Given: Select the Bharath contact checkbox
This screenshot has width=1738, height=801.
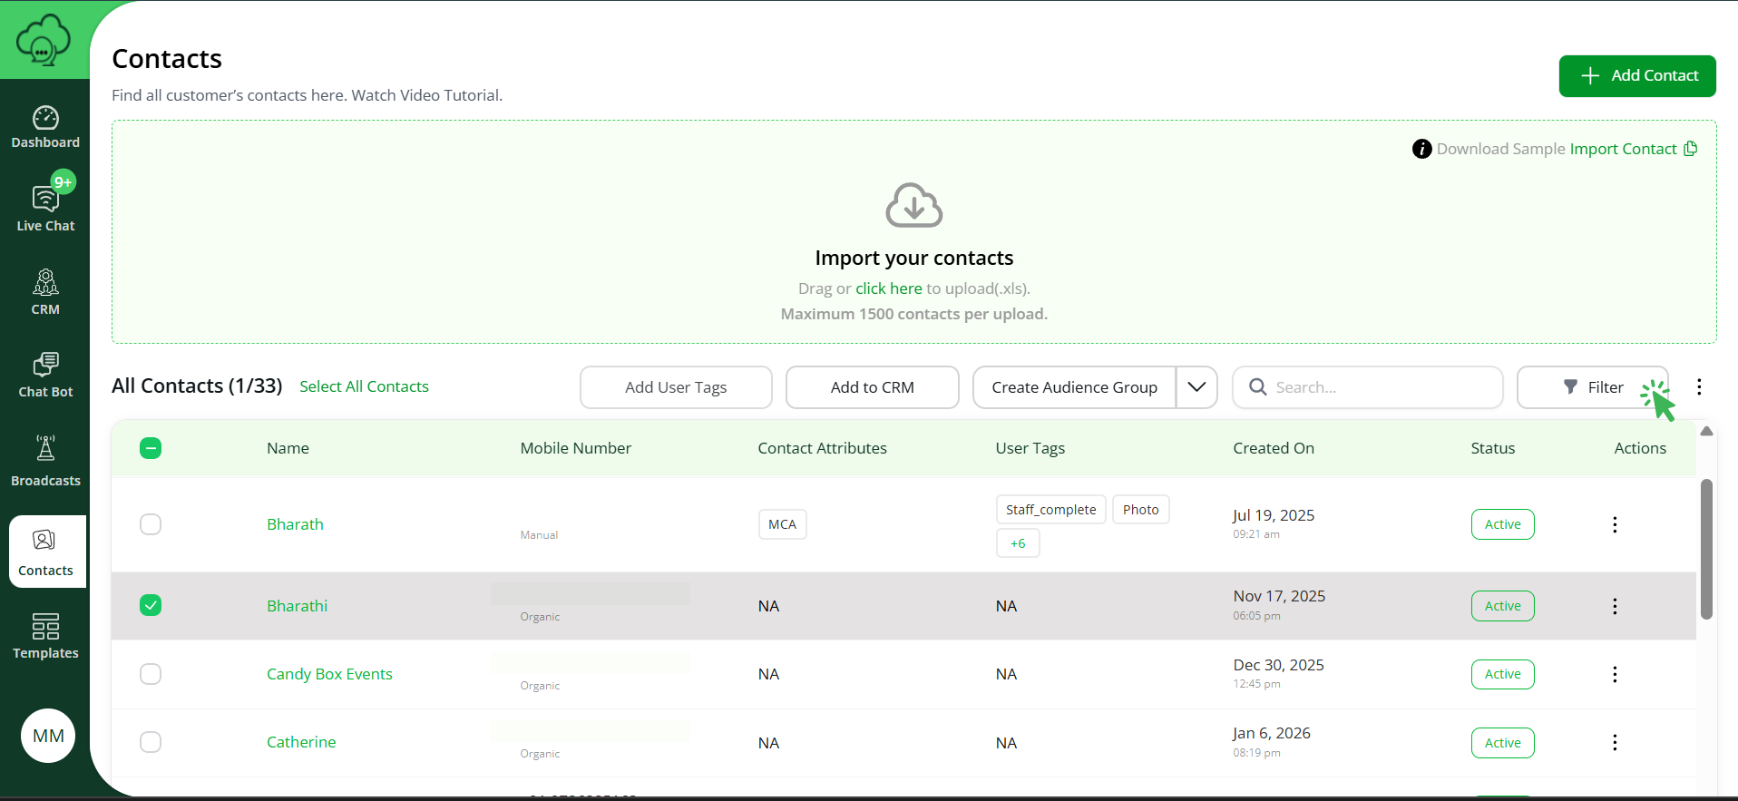Looking at the screenshot, I should [151, 524].
